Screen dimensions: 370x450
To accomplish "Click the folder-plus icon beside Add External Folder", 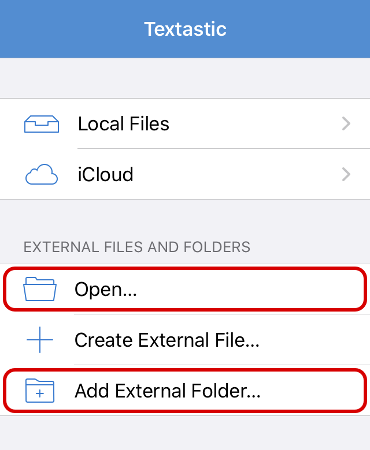I will 40,391.
